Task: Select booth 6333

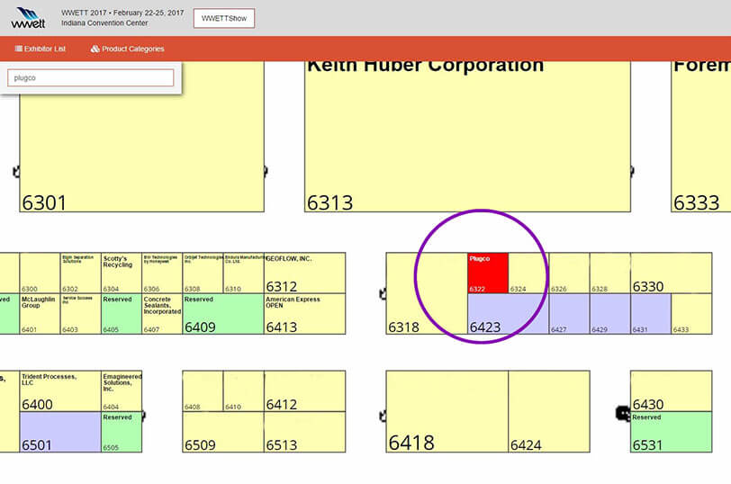Action: (700, 137)
